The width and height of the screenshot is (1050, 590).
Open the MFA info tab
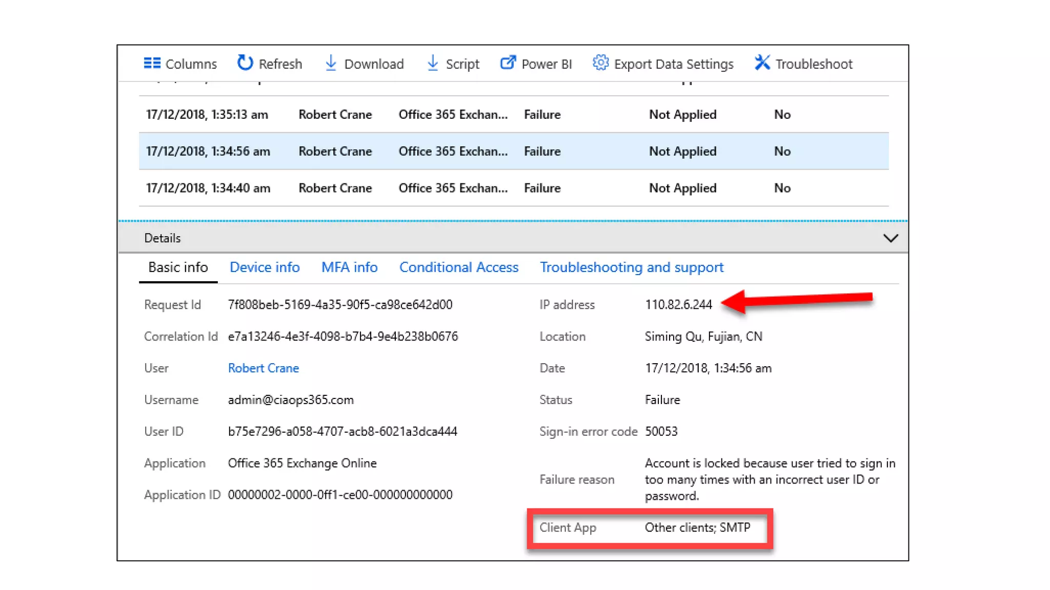(349, 267)
